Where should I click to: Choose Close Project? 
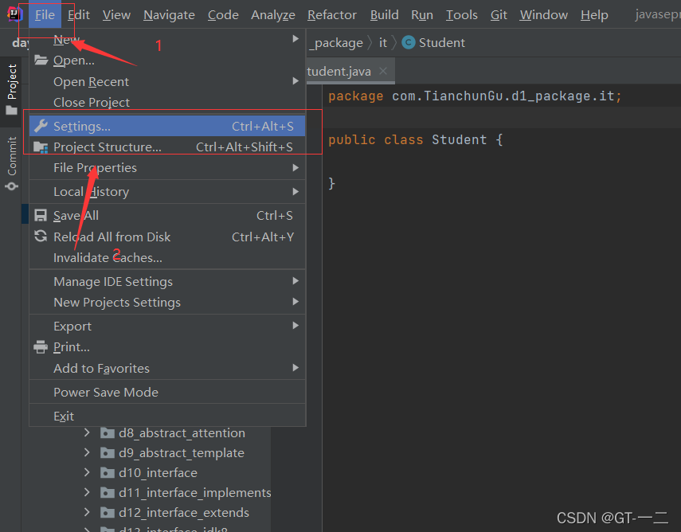[x=167, y=102]
